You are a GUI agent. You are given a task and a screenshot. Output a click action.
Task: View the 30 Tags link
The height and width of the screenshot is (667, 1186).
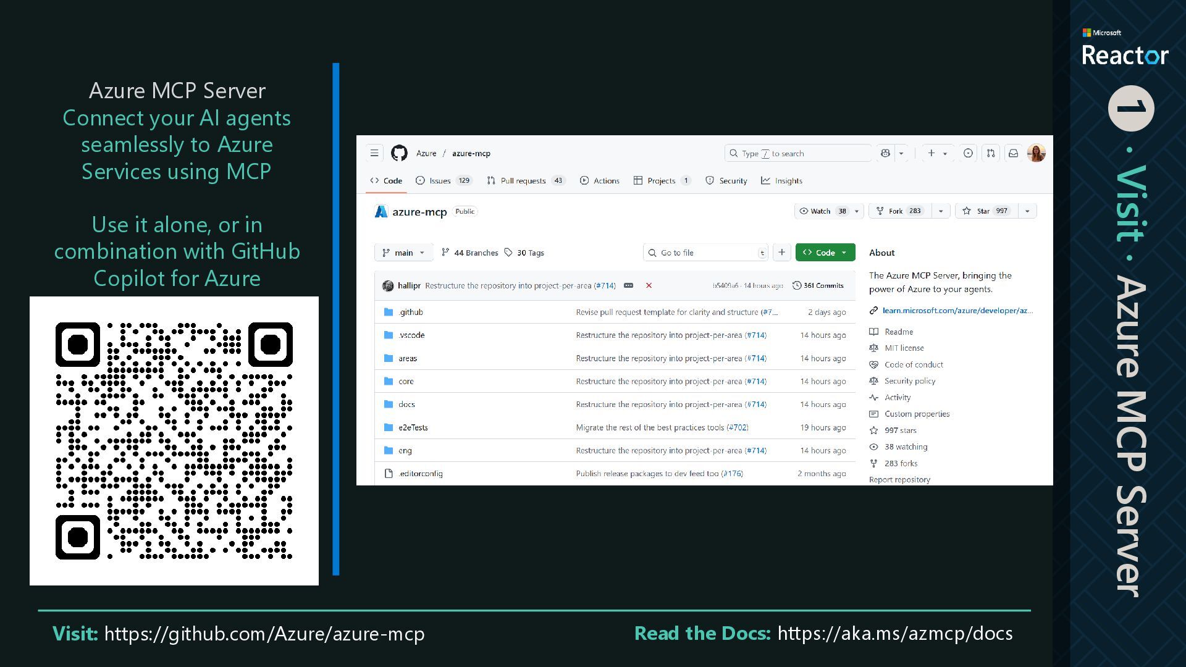[524, 253]
